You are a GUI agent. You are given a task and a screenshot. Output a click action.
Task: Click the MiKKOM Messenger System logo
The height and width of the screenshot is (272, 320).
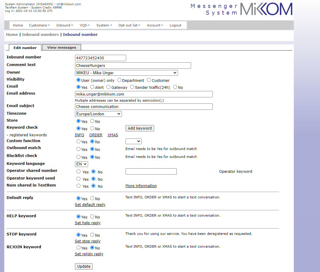(241, 9)
